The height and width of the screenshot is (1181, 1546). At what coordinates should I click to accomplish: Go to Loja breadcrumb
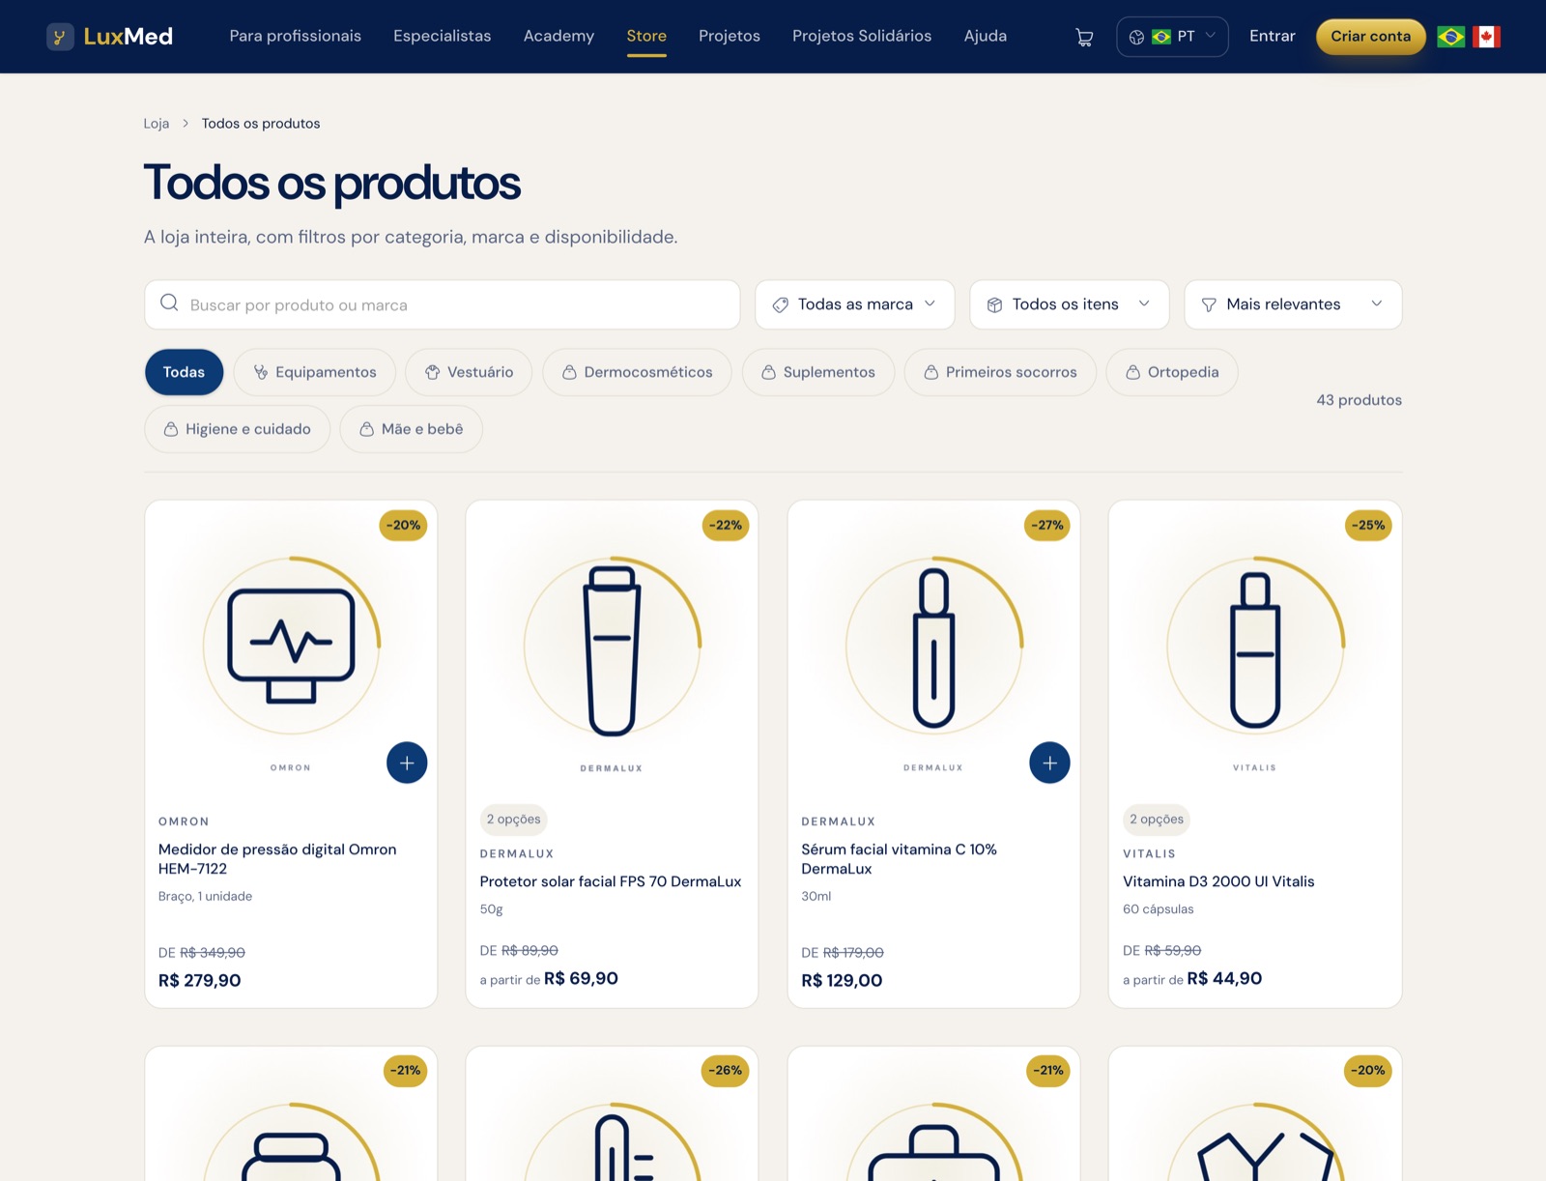tap(157, 124)
